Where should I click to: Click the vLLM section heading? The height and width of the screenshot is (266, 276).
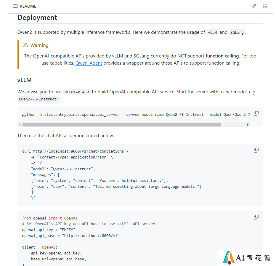coord(25,80)
